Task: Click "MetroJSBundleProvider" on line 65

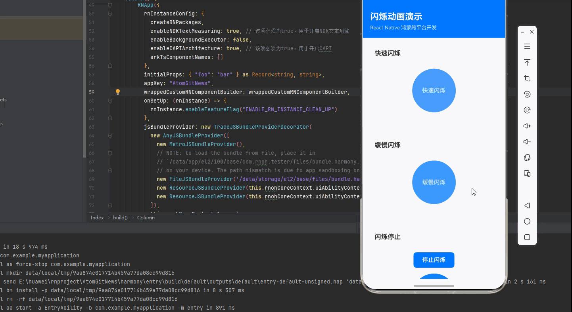Action: coord(203,144)
